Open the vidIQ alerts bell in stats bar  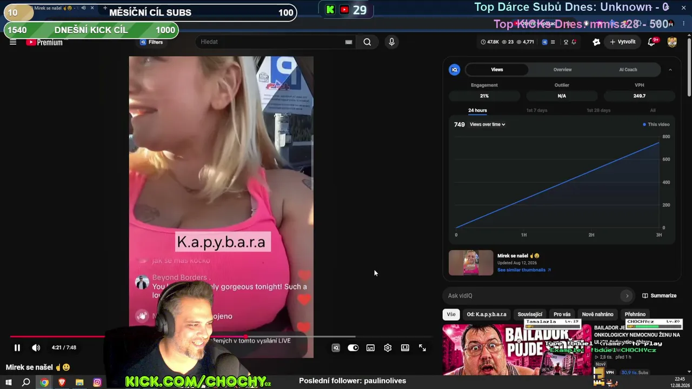[574, 42]
